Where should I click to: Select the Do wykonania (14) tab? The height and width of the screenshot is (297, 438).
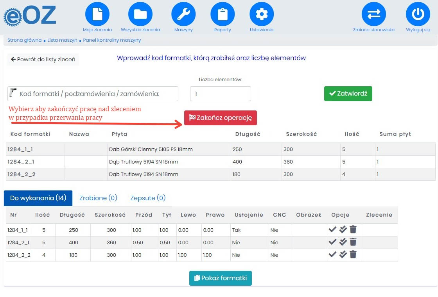pyautogui.click(x=38, y=198)
